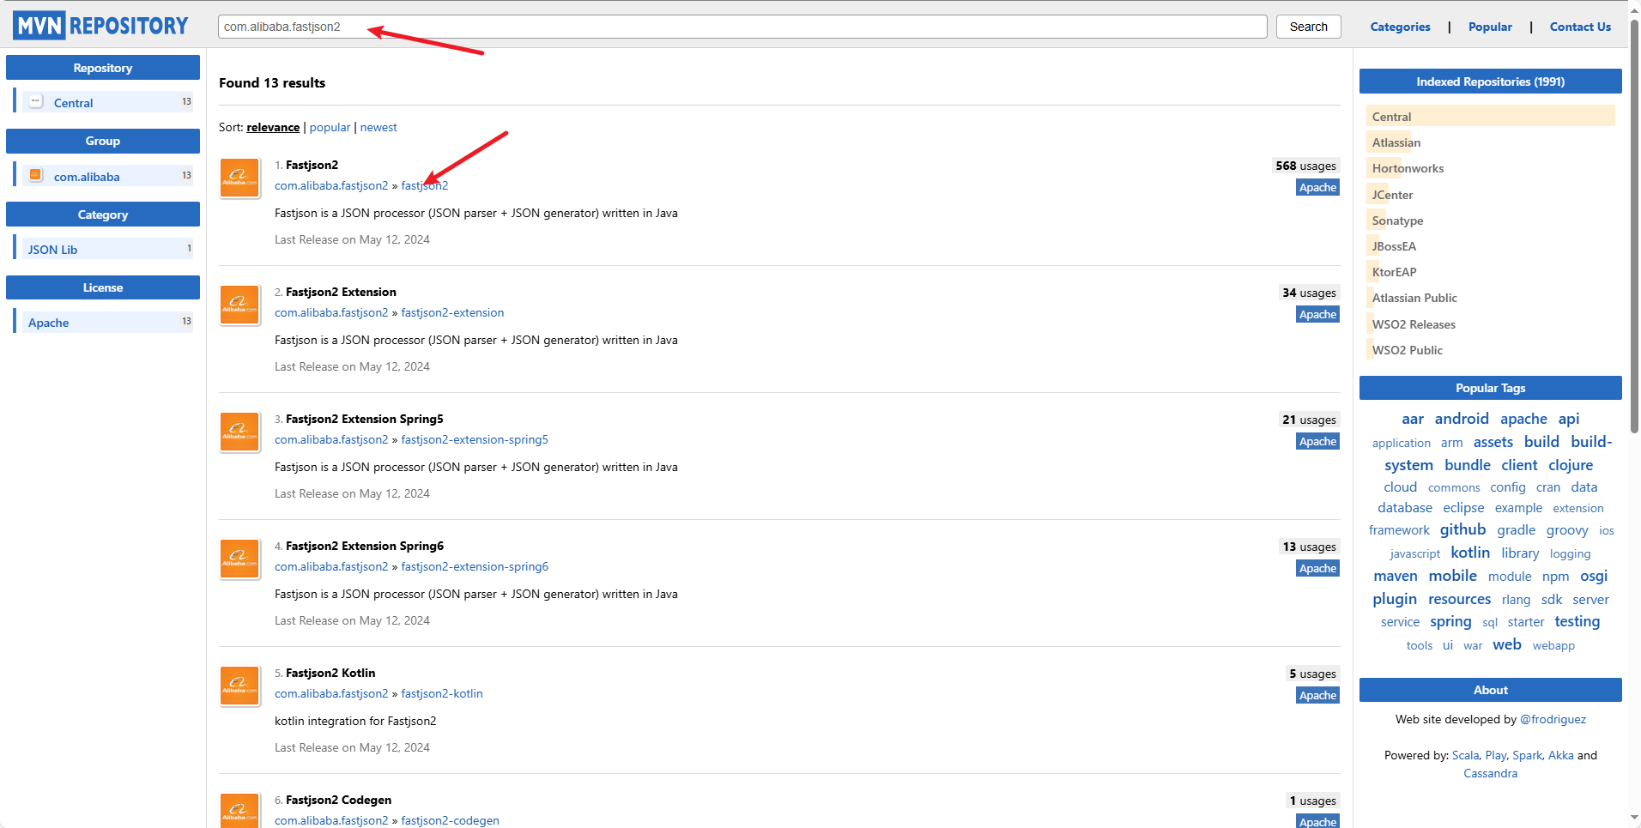This screenshot has width=1641, height=828.
Task: Click the Apache badge under 568 usages
Action: [1317, 187]
